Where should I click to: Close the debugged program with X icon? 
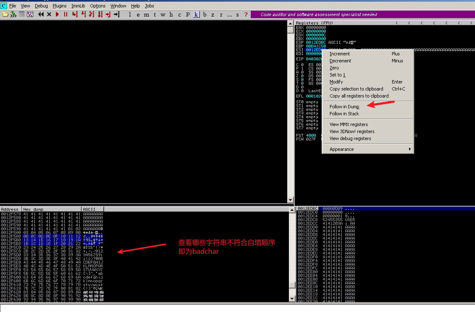click(x=49, y=14)
